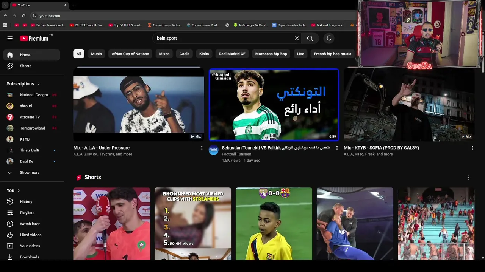Open Downloads in the sidebar
Viewport: 485px width, 272px height.
(31, 257)
